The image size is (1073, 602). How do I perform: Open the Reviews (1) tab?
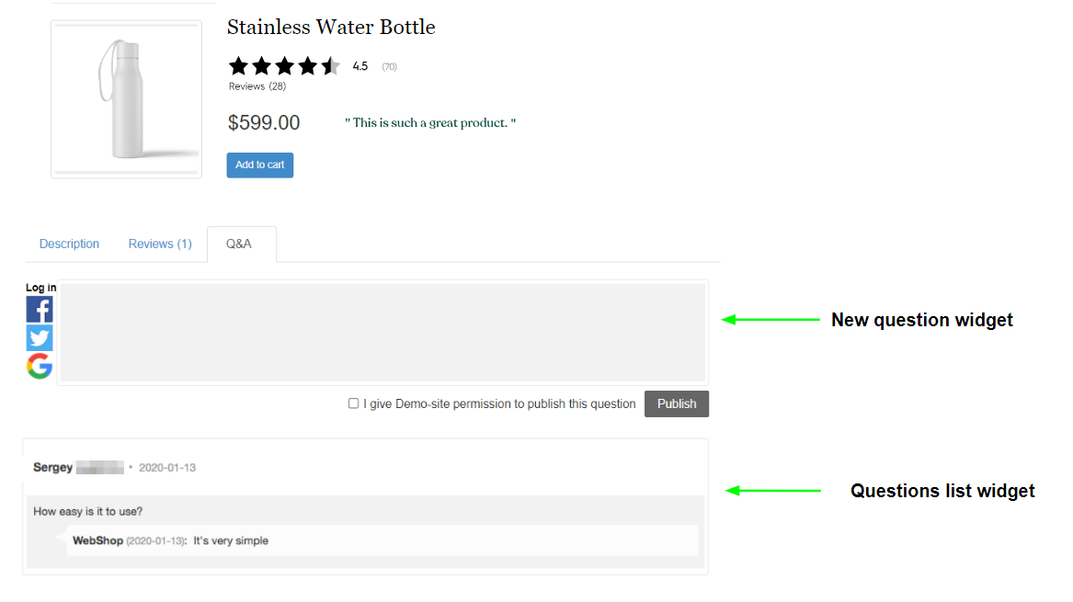(x=160, y=244)
